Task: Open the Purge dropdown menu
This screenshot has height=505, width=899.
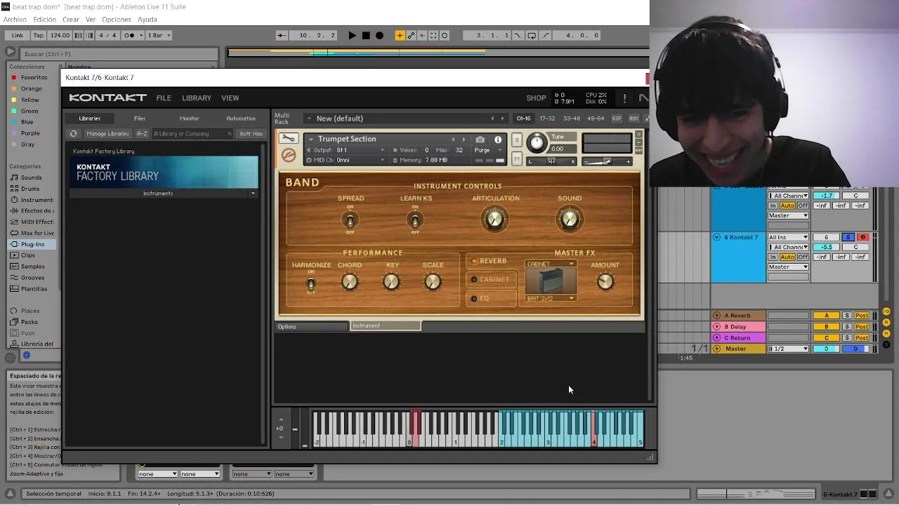Action: click(489, 150)
